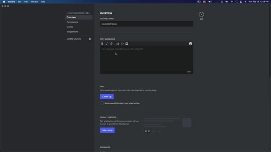
Task: Open the Help menu
Action: pyautogui.click(x=43, y=2)
